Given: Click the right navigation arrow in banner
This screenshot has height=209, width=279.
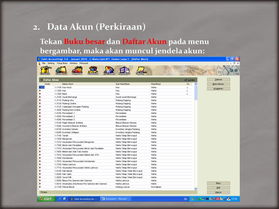Looking at the screenshot, I should pos(236,70).
